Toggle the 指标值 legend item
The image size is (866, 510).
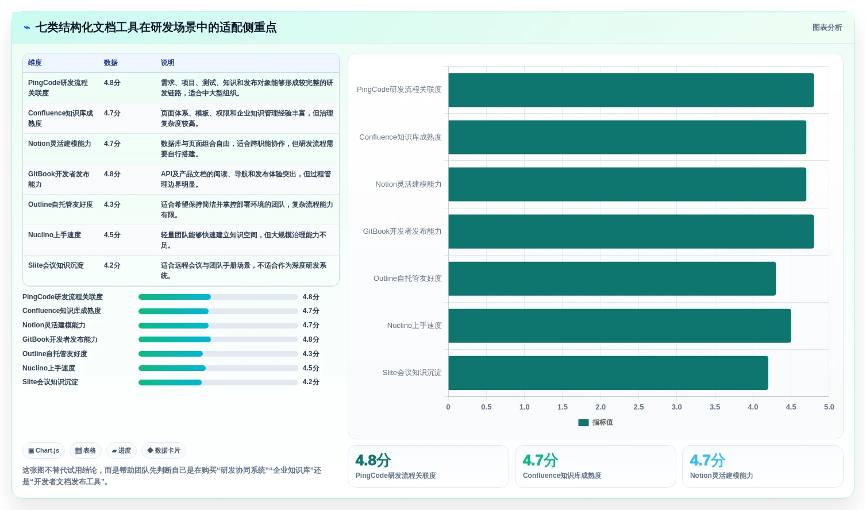(595, 422)
